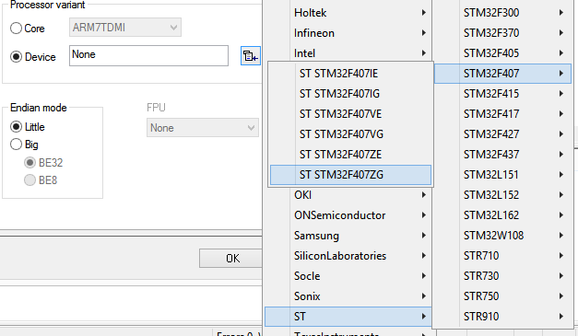Expand the Infineon vendor submenu
The height and width of the screenshot is (336, 578).
click(x=348, y=33)
